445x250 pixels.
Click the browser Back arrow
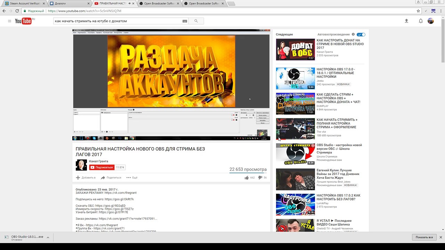4,11
